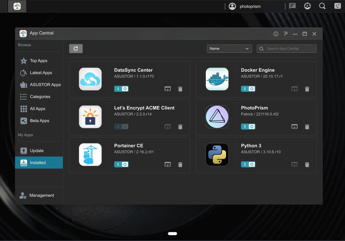Viewport: 345px width, 241px height.
Task: Disable PhotoPrism with its power switch
Action: [248, 127]
